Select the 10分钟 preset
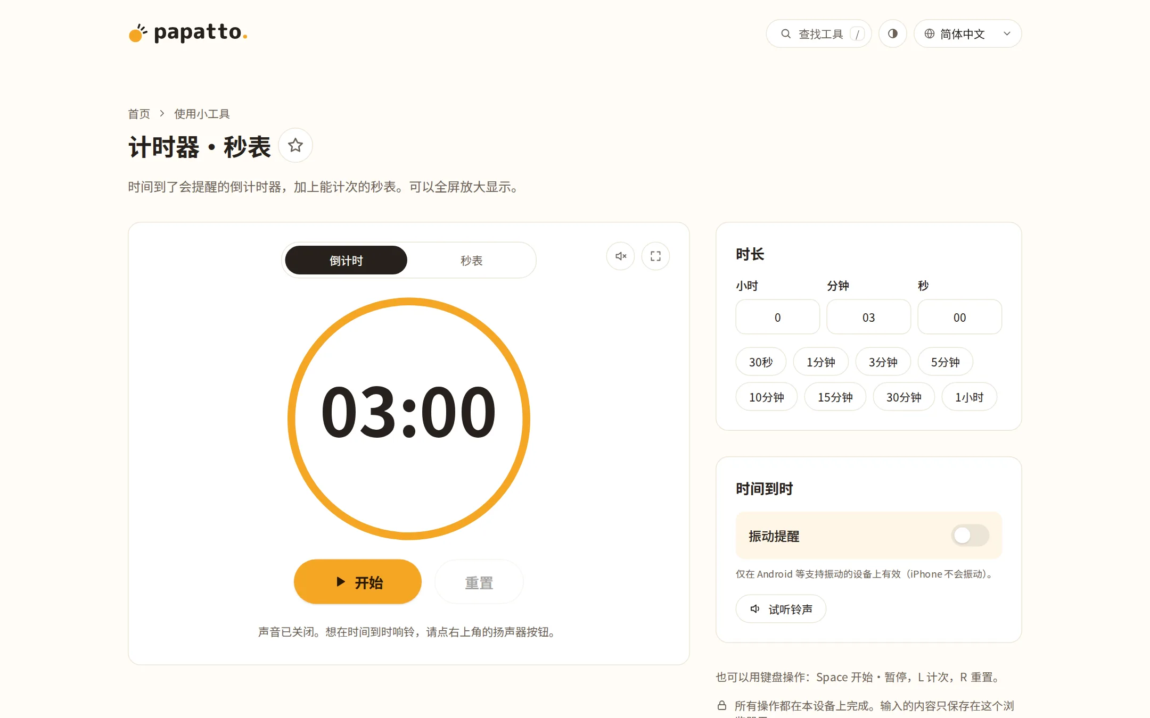 [766, 397]
